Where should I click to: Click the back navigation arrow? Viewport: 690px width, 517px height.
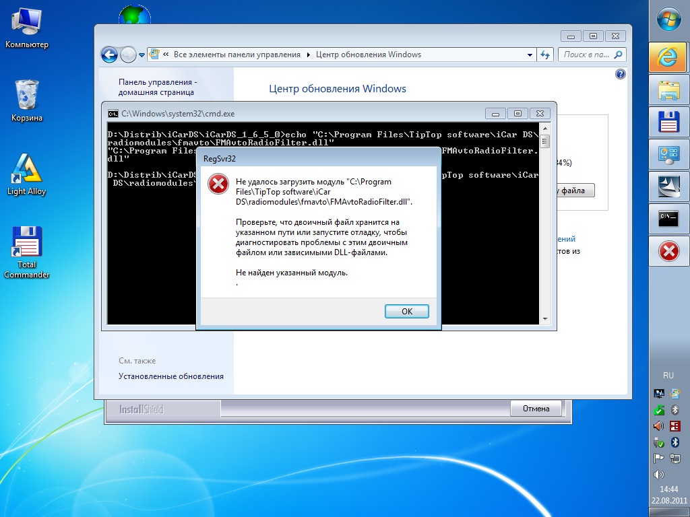[x=109, y=55]
